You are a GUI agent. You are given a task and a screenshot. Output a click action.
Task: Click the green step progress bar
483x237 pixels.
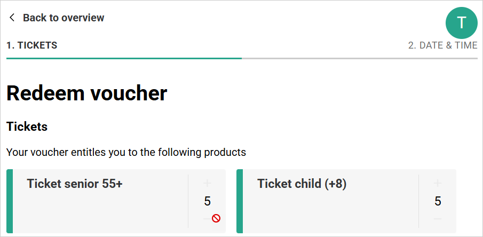pos(124,58)
